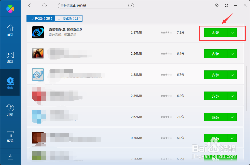250x165 pixels.
Task: Install the 2.39MB app
Action: coord(216,96)
